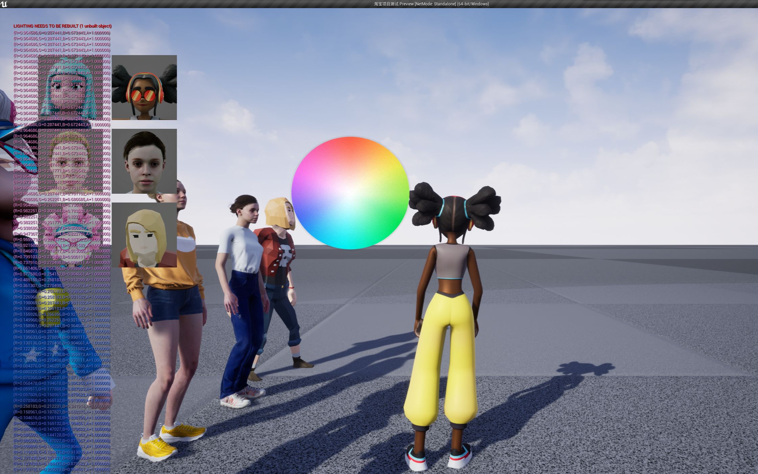The width and height of the screenshot is (758, 474).
Task: Click the debug line starting R=0.485150
Action: (x=62, y=280)
